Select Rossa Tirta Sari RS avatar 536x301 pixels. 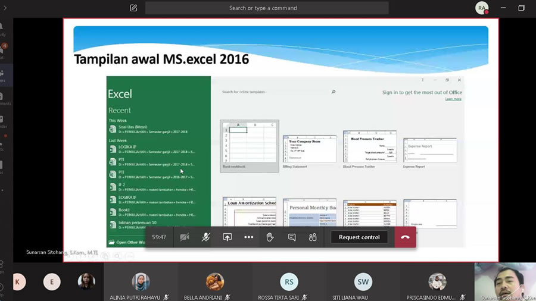[x=289, y=282]
